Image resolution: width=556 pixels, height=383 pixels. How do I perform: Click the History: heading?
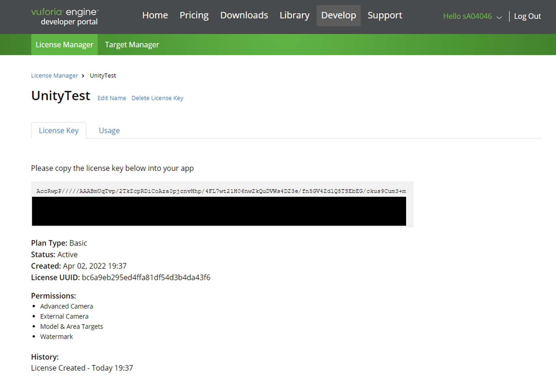(x=45, y=357)
